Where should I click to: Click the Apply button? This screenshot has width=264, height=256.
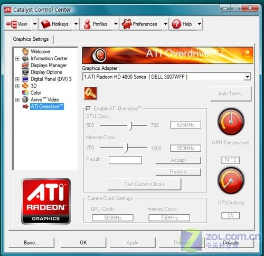tap(133, 243)
